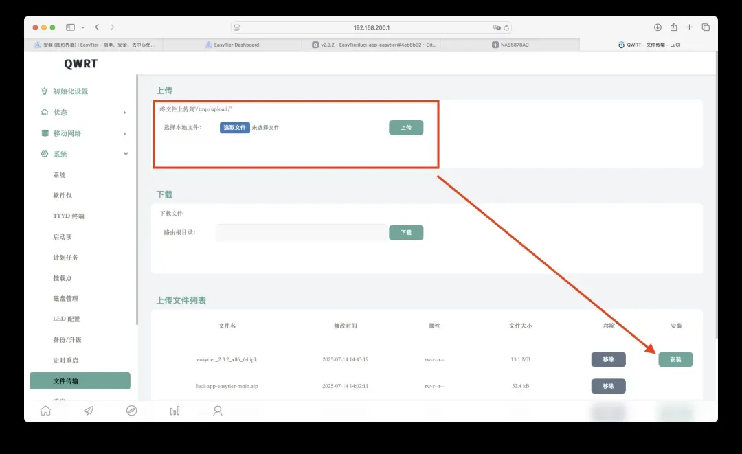The image size is (742, 454).
Task: Open 软件包 in the sidebar
Action: pyautogui.click(x=63, y=196)
